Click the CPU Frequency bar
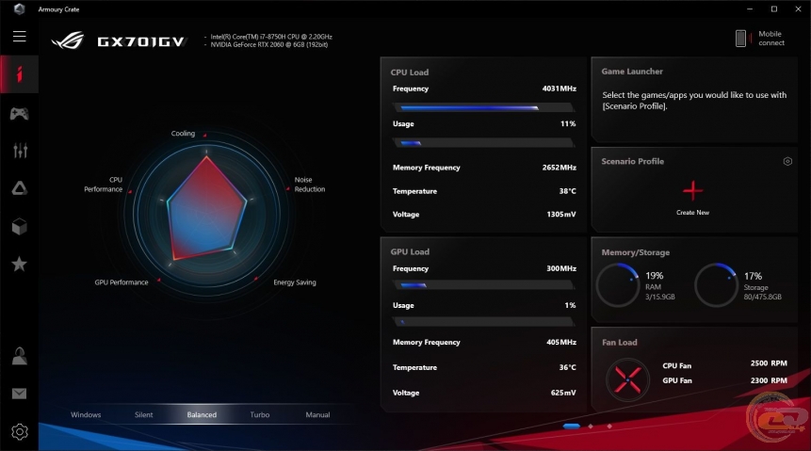This screenshot has width=811, height=451. [483, 107]
